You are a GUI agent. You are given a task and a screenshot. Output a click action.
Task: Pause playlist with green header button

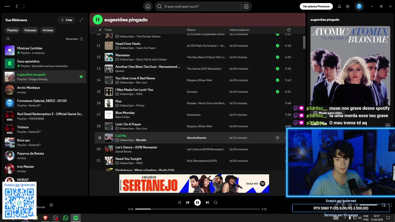[98, 19]
